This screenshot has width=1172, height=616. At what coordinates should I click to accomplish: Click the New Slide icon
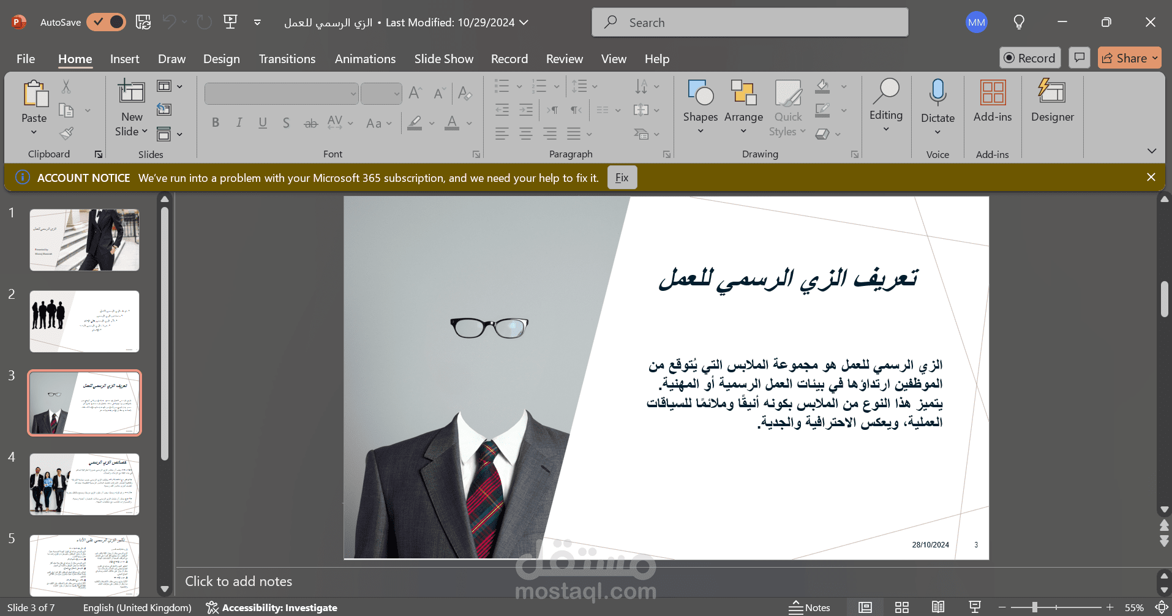click(131, 91)
